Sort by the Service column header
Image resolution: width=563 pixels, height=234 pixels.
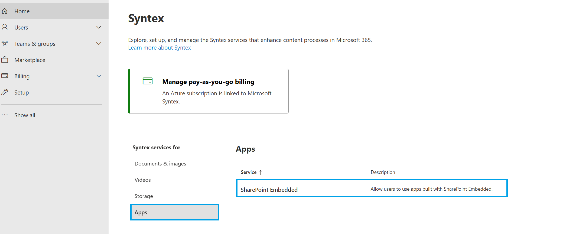click(x=249, y=172)
